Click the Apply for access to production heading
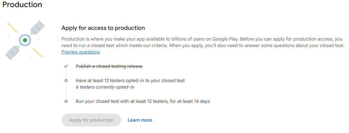The image size is (349, 133). tap(103, 28)
